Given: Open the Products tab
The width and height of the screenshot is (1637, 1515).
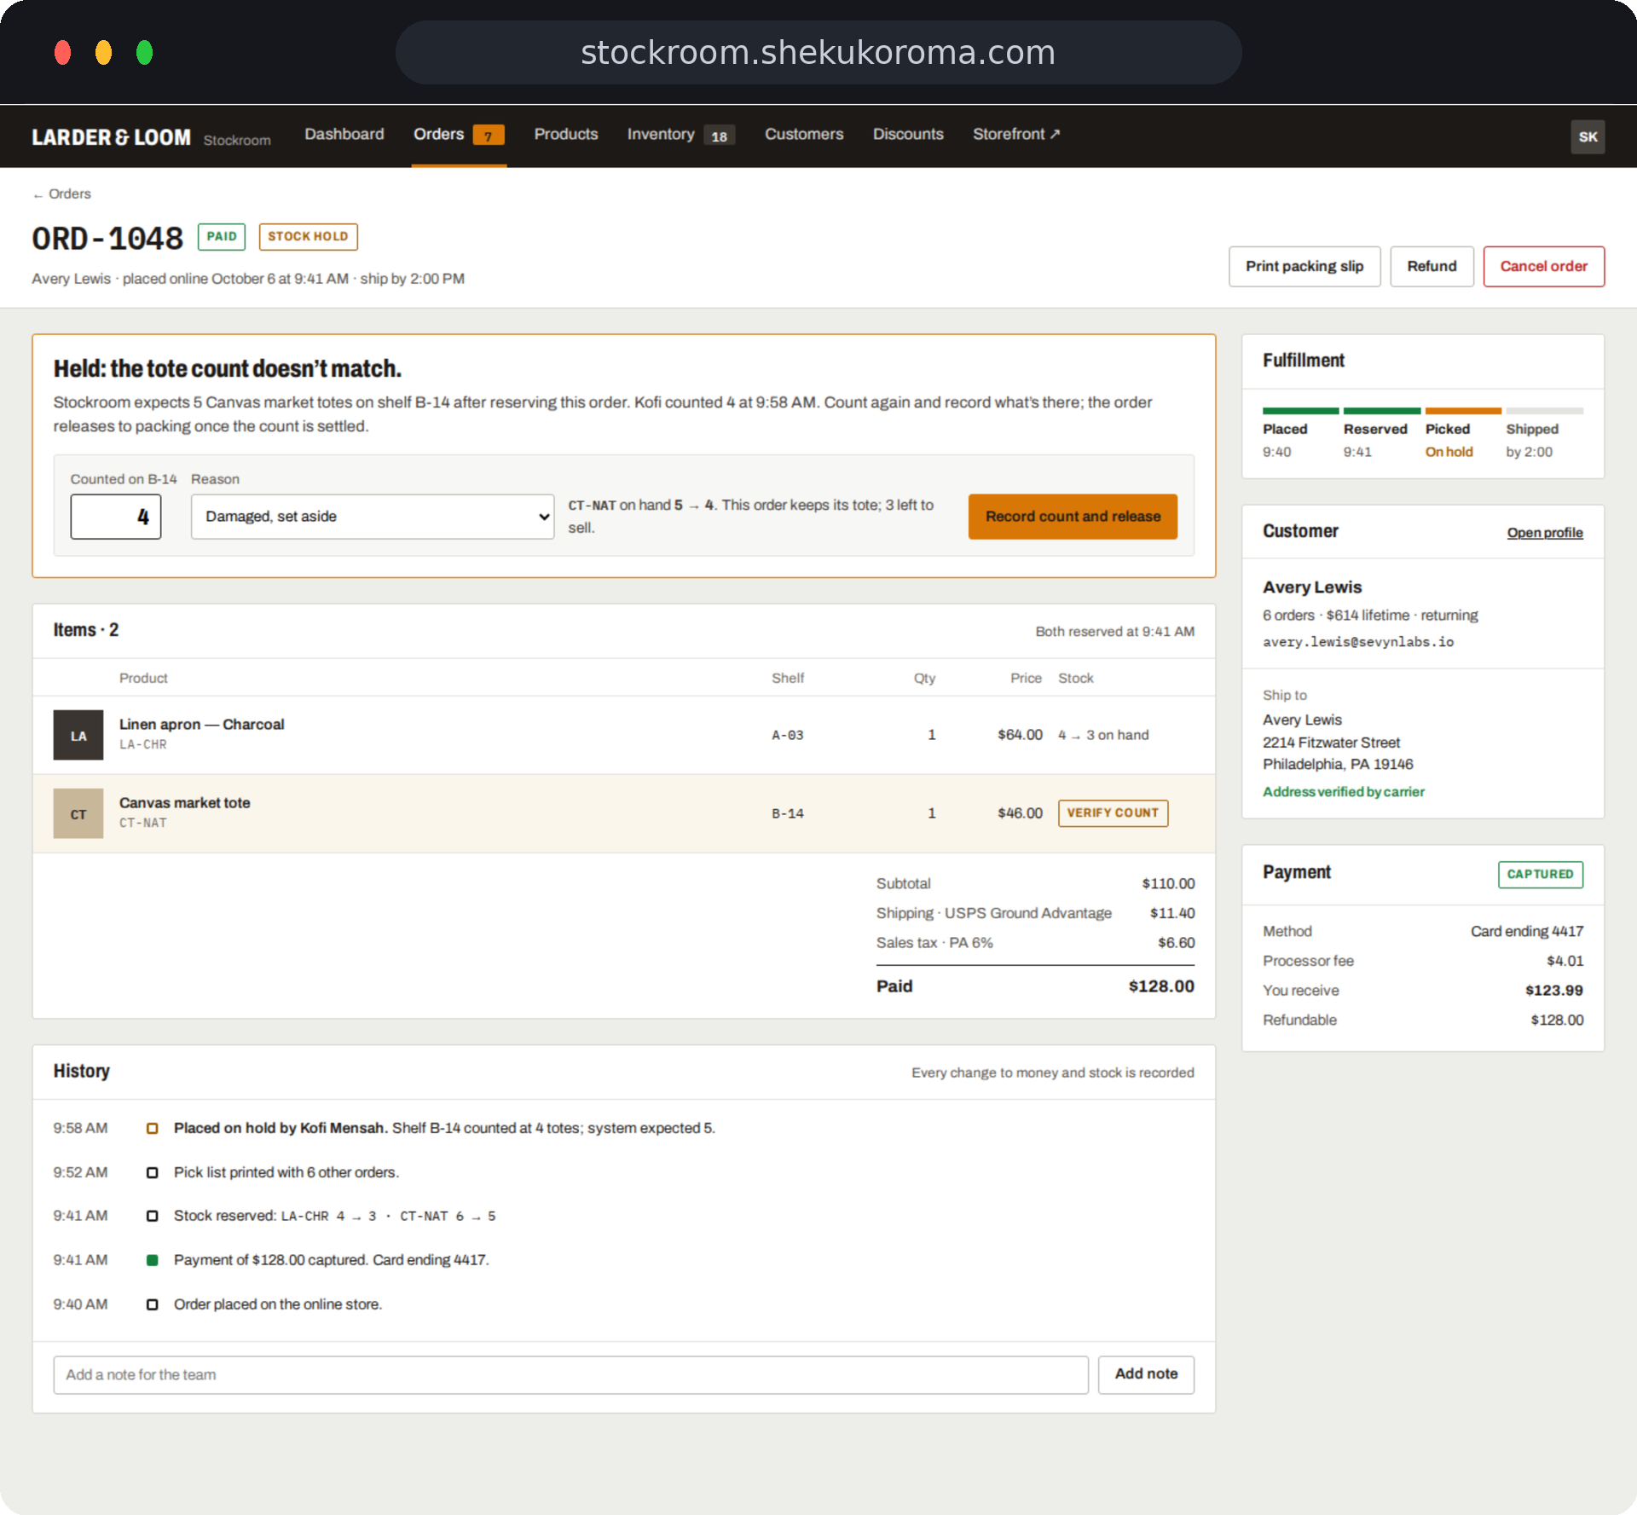Looking at the screenshot, I should [566, 134].
